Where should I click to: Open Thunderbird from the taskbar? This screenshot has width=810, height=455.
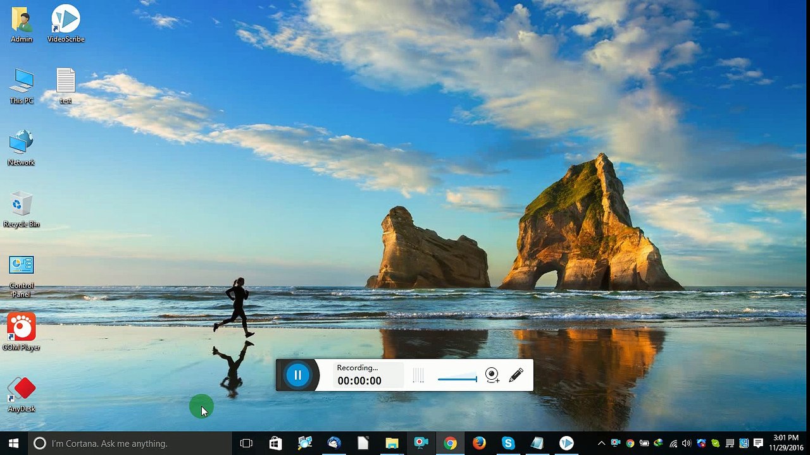[333, 444]
